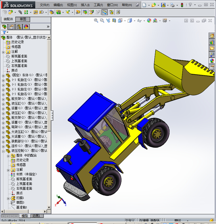Open the 视图(V) menu
The width and height of the screenshot is (216, 224).
[72, 5]
